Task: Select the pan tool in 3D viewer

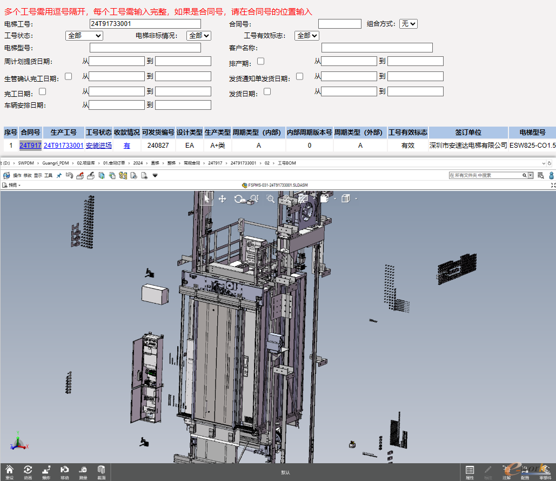Action: [x=222, y=199]
